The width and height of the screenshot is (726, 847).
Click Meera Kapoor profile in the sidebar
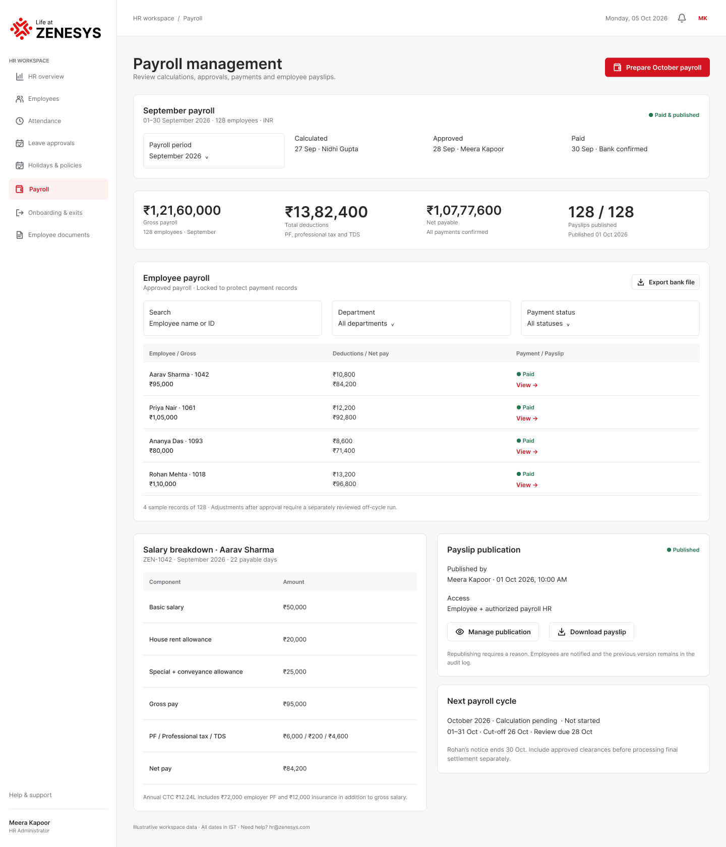[30, 826]
